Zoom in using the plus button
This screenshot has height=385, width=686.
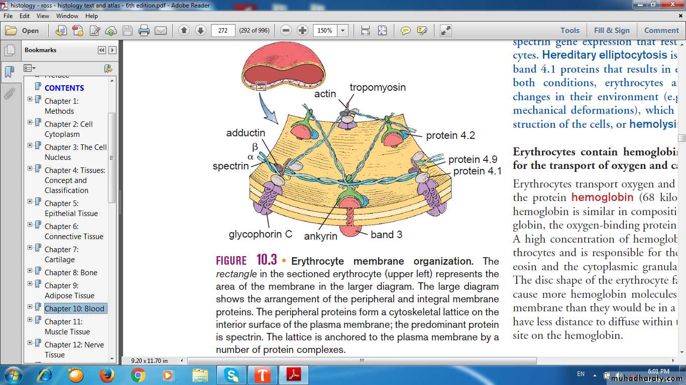pyautogui.click(x=302, y=31)
